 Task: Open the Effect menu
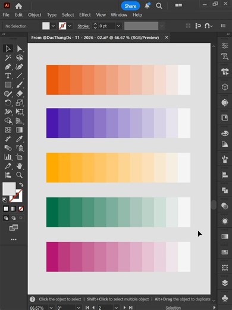(85, 15)
